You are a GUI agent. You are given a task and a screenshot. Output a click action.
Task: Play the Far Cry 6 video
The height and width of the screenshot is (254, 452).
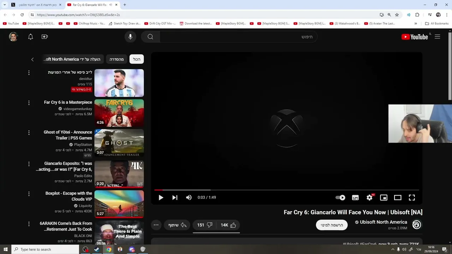pos(161,198)
